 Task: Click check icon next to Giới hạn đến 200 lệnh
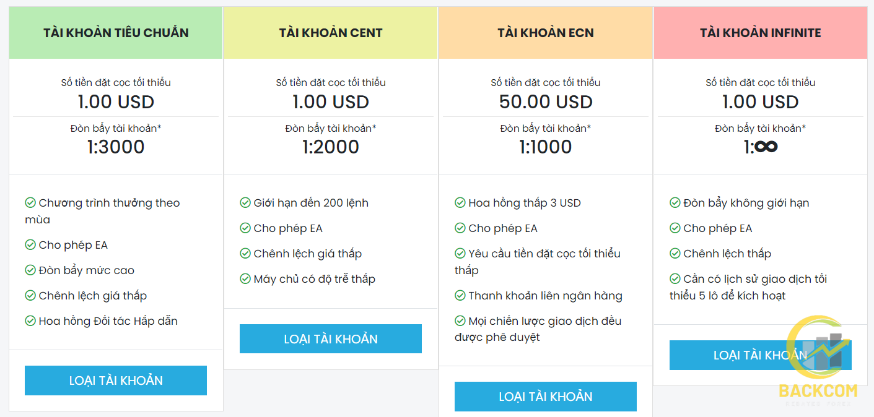coord(245,203)
